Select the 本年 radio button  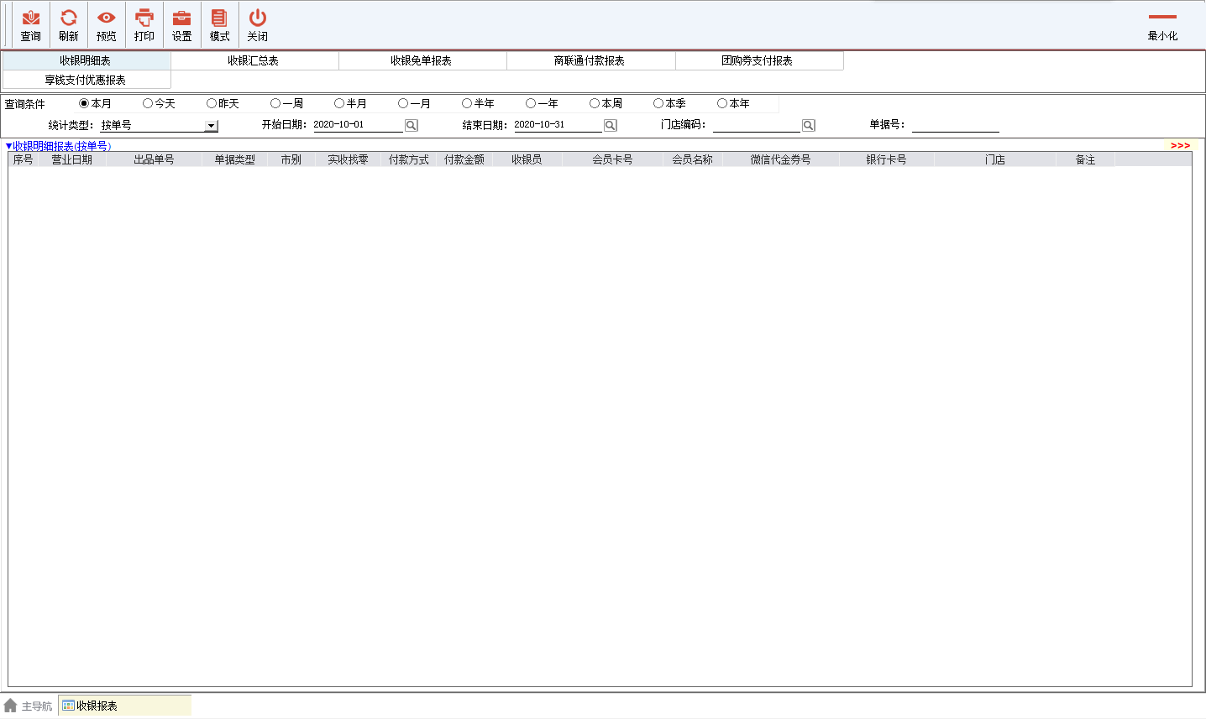(x=722, y=103)
